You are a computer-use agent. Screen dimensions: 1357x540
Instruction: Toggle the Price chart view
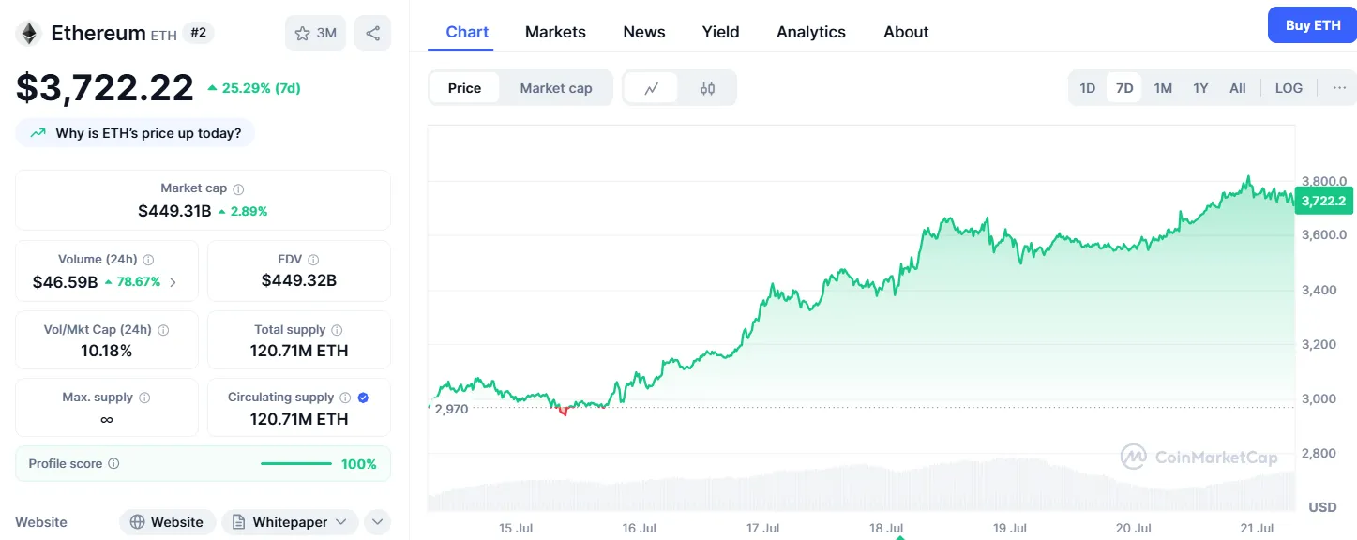[464, 88]
